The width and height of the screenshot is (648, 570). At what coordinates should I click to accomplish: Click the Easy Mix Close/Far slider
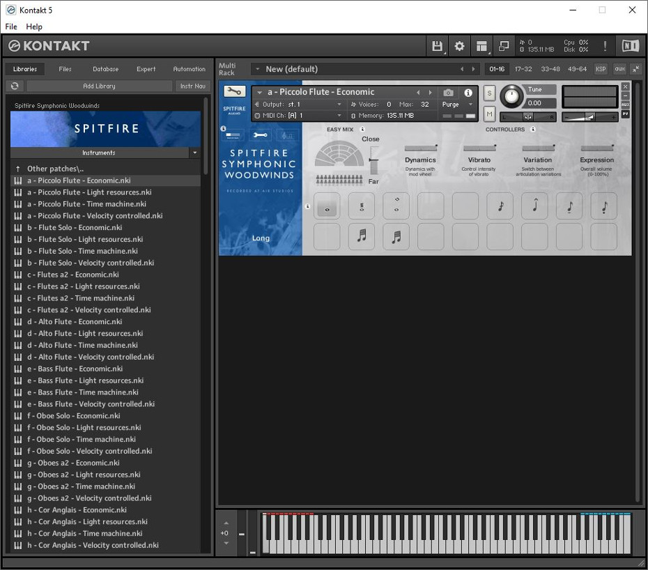click(x=374, y=161)
